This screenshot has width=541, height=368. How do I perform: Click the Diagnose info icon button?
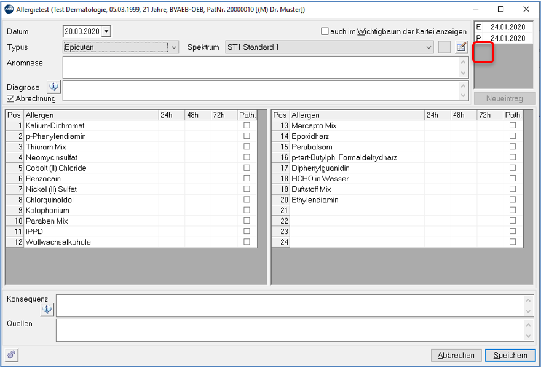54,87
